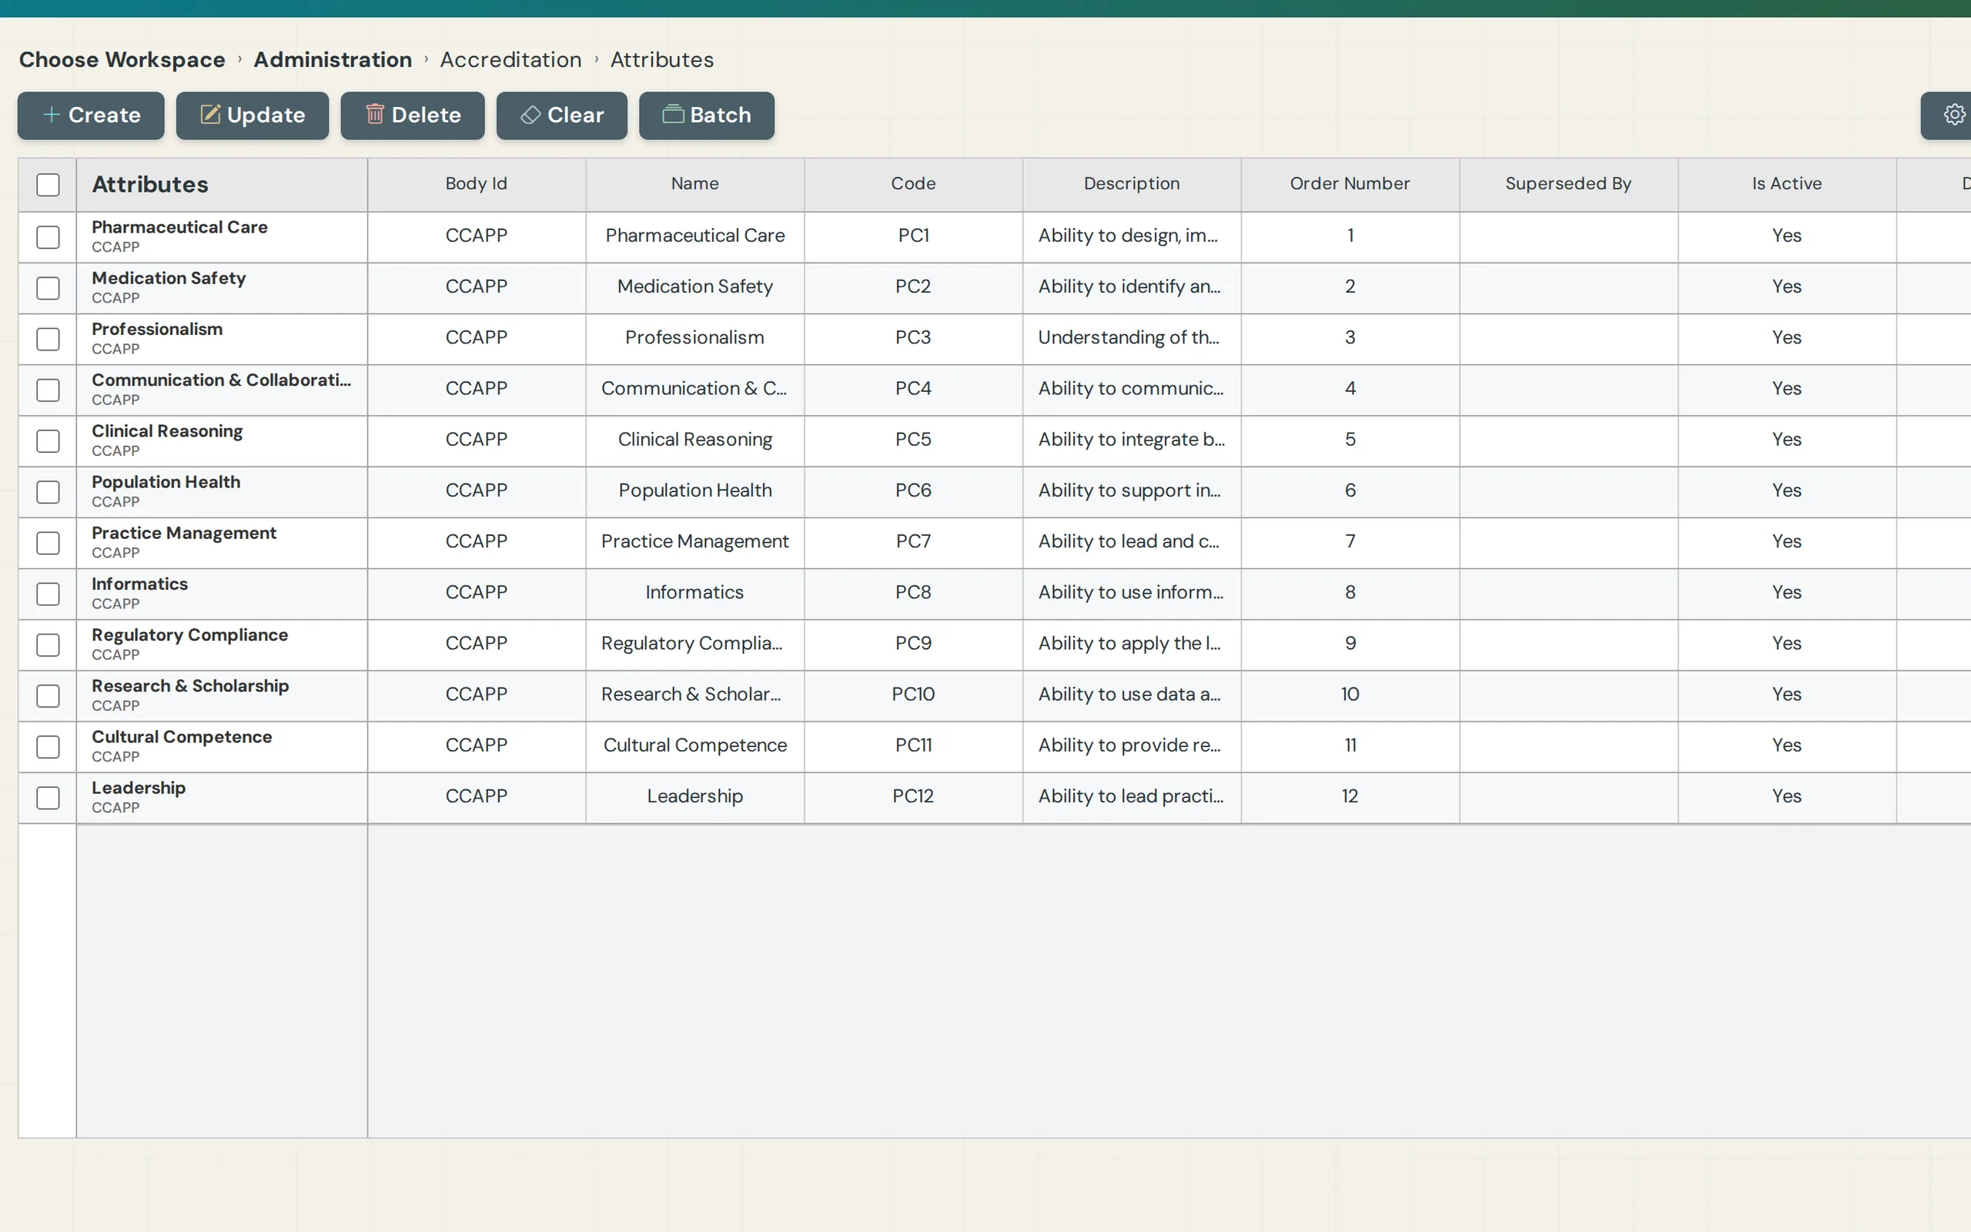Screen dimensions: 1971x1232
Task: Click the Superseded By column header
Action: (1568, 183)
